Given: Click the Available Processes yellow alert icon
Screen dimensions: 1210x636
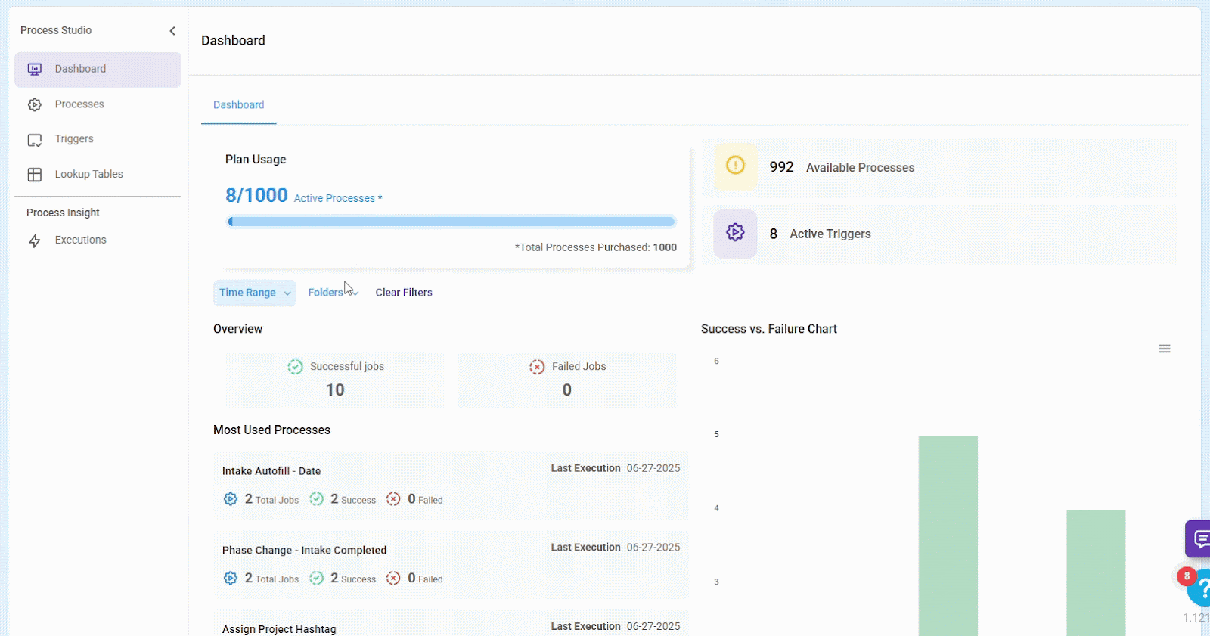Looking at the screenshot, I should click(x=735, y=166).
